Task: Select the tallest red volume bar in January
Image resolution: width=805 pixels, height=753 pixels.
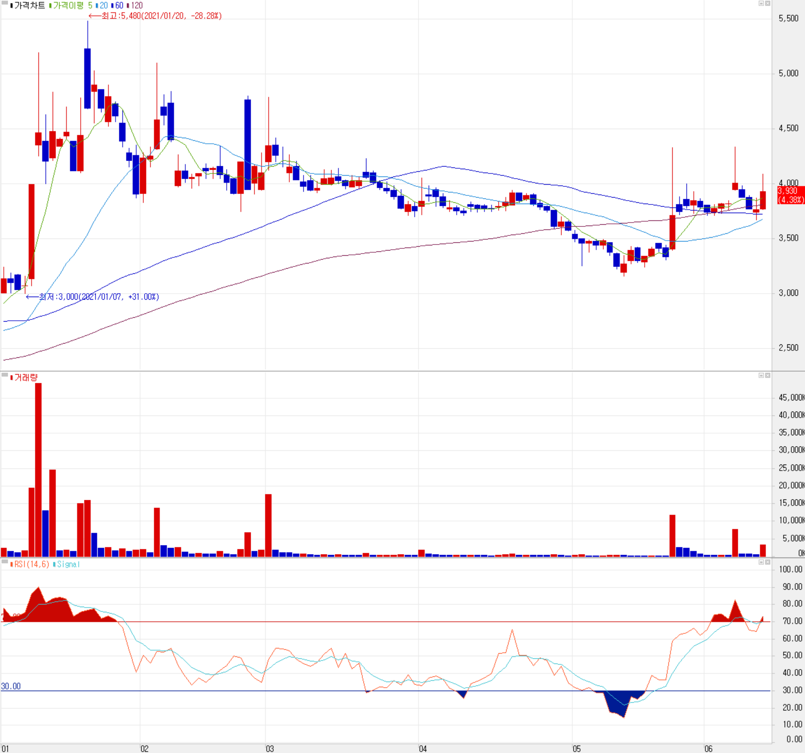Action: click(x=38, y=470)
